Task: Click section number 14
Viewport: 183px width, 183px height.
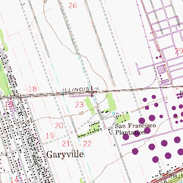Action: (x=14, y=180)
